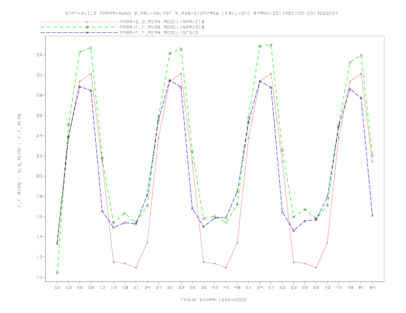Click y-axis tick label 32
Screen dimensions: 406x313
click(39, 55)
